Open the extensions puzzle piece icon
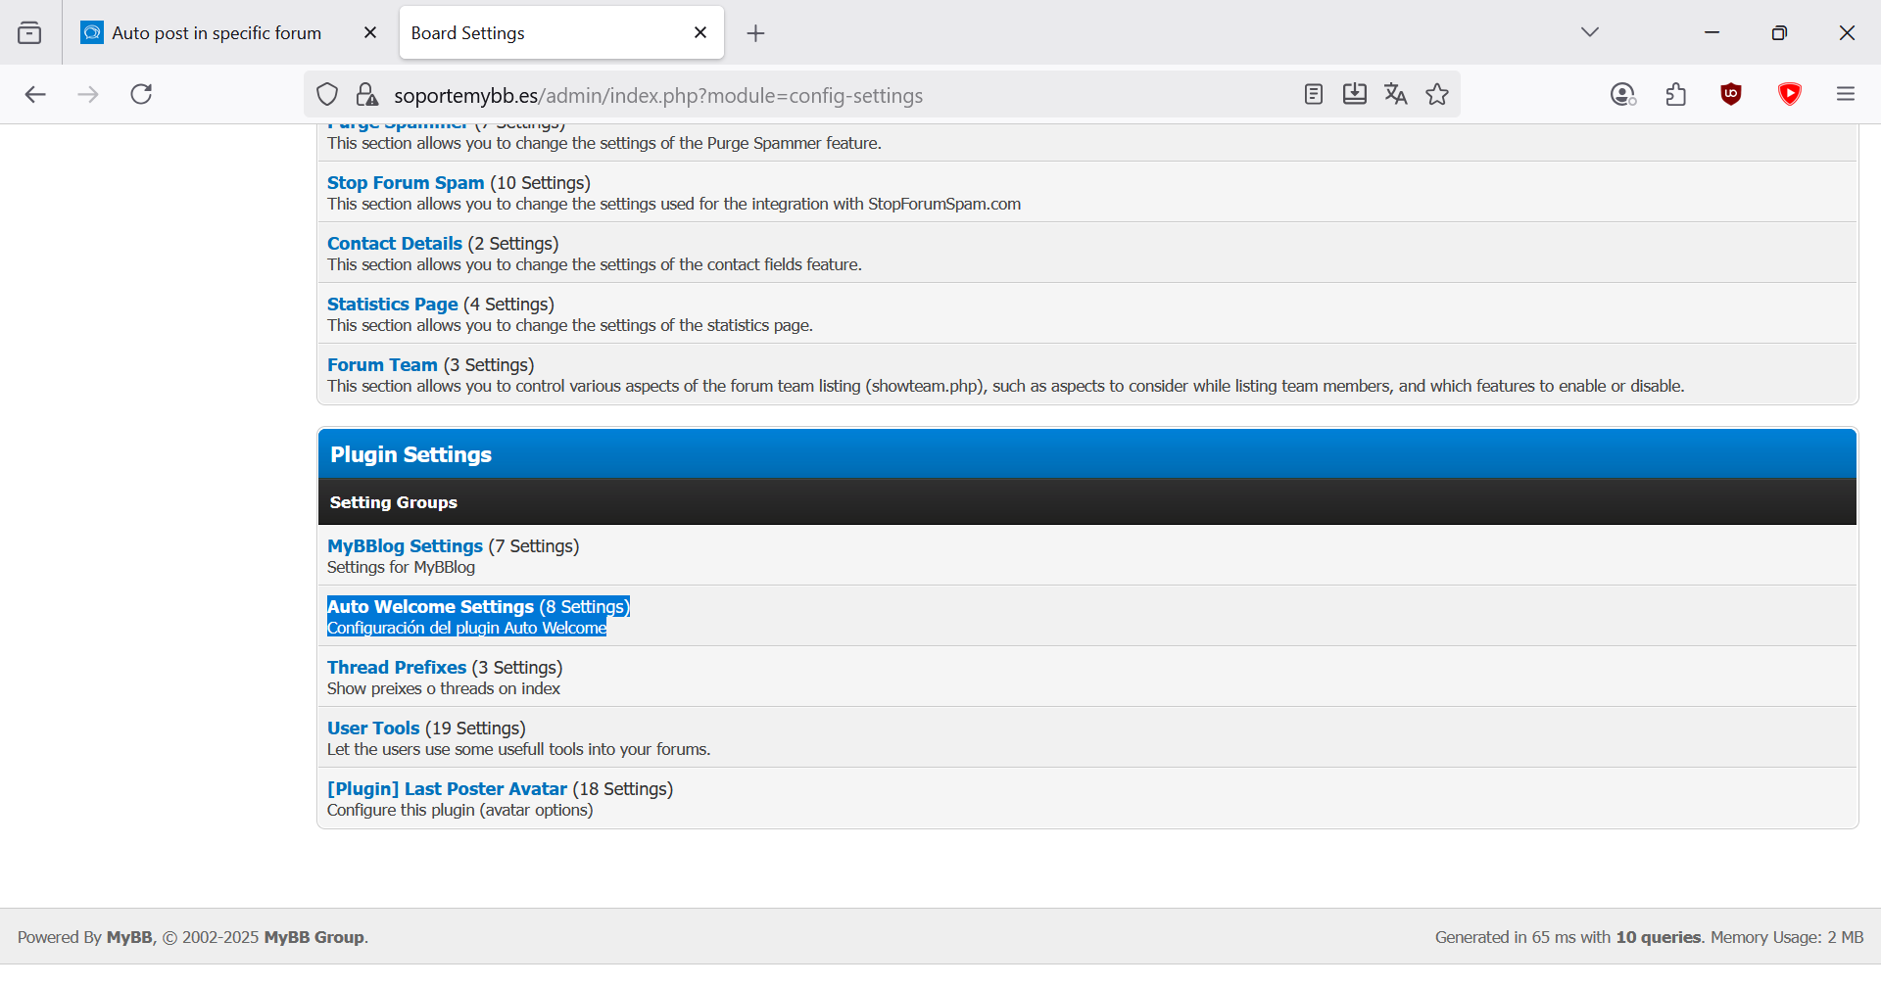The width and height of the screenshot is (1881, 987). 1676,94
